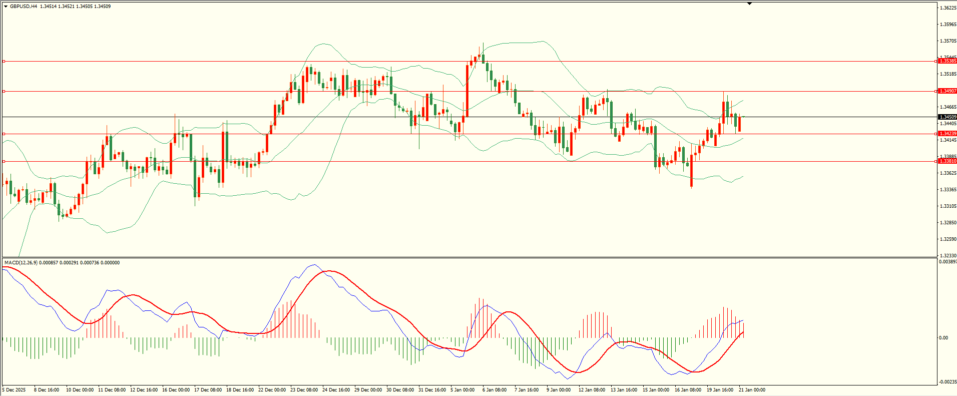Select the 1.35385 red price label

coord(947,61)
